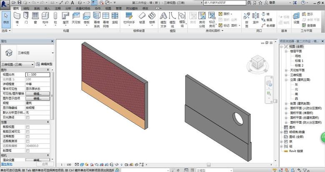Activate the 修改 (Modify) arrow tool
Viewport: 325px width, 172px height.
tap(6, 17)
